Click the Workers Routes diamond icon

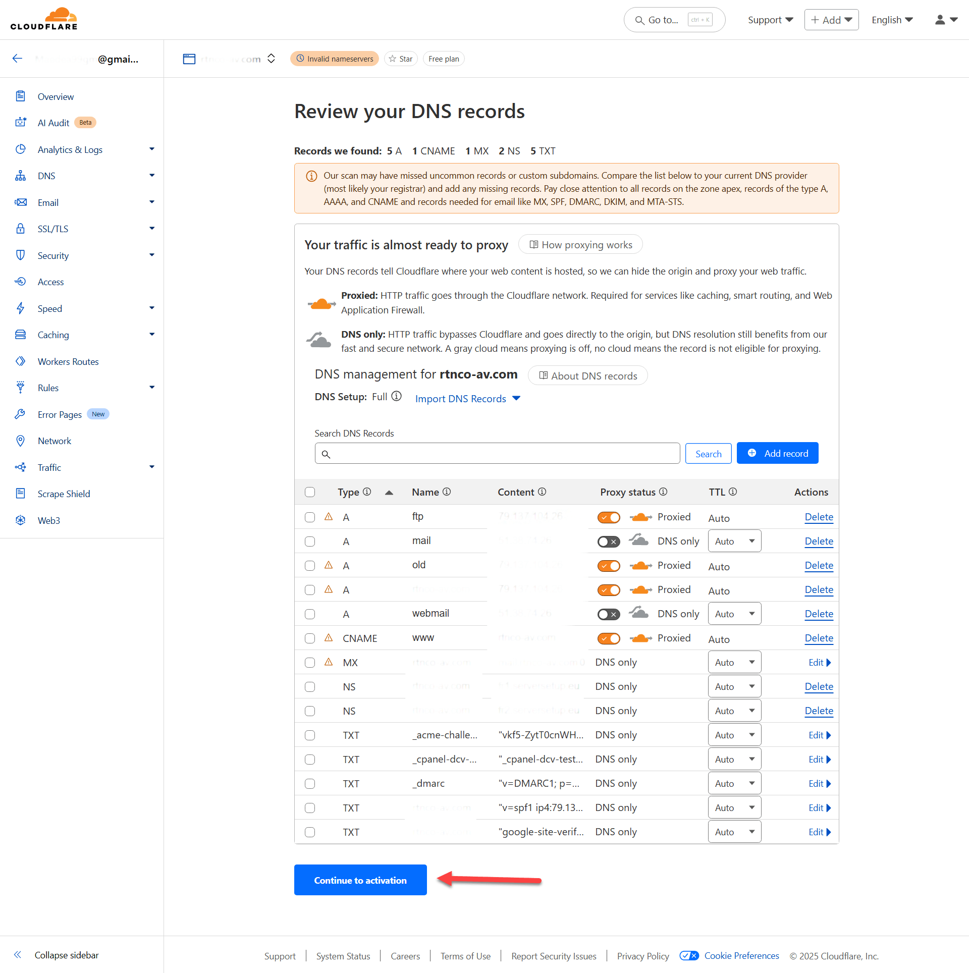point(20,361)
